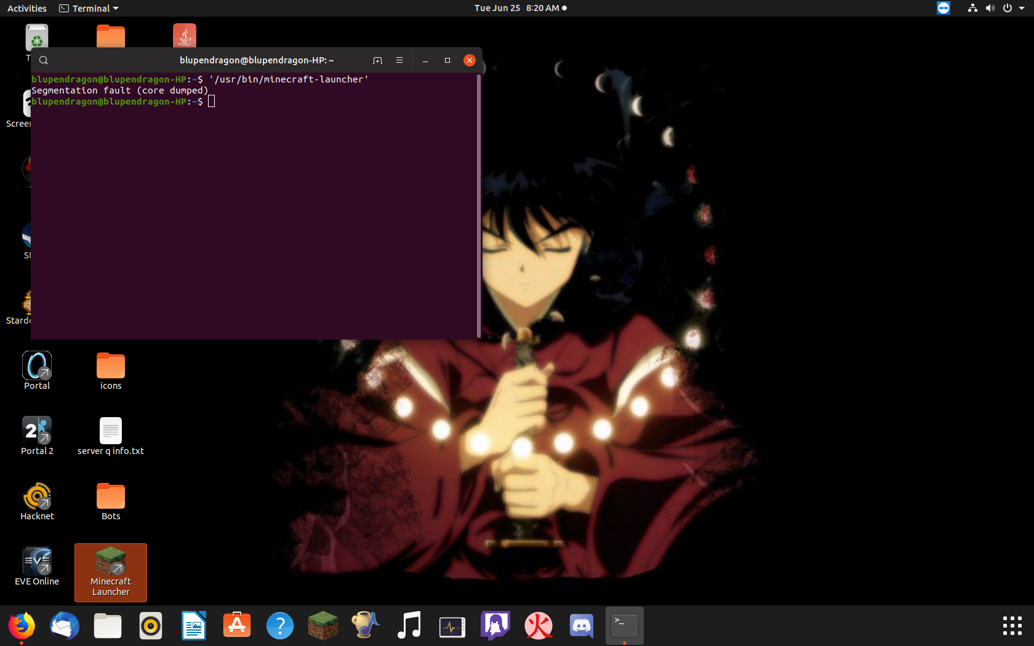Launch Firefox from the dock
The width and height of the screenshot is (1034, 646).
click(x=22, y=626)
